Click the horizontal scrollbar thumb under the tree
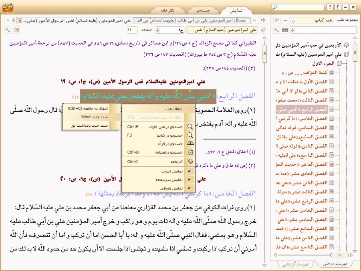This screenshot has width=361, height=271. (x=340, y=255)
